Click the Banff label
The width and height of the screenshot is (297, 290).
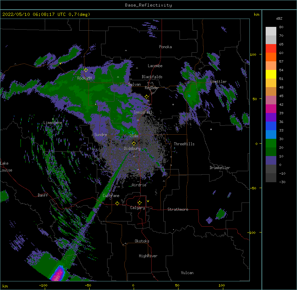(x=43, y=195)
